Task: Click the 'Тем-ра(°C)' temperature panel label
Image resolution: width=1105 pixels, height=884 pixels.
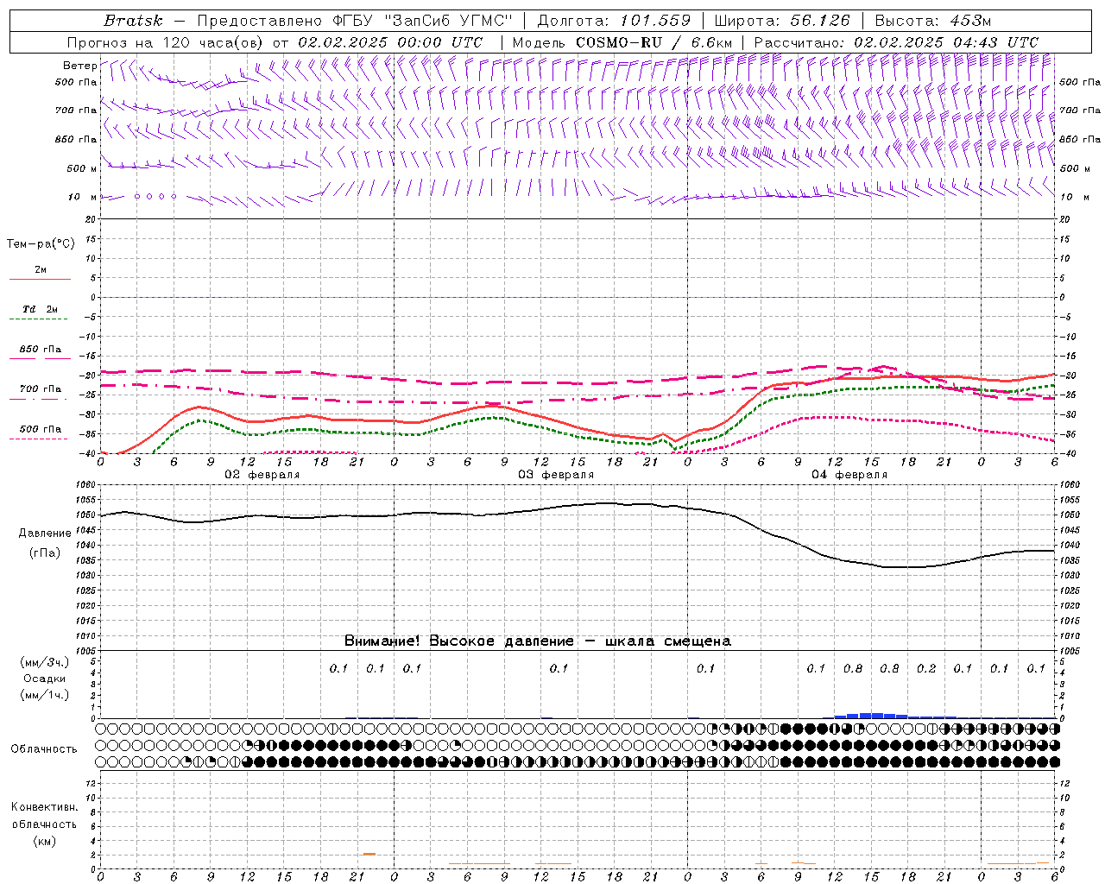Action: (41, 244)
